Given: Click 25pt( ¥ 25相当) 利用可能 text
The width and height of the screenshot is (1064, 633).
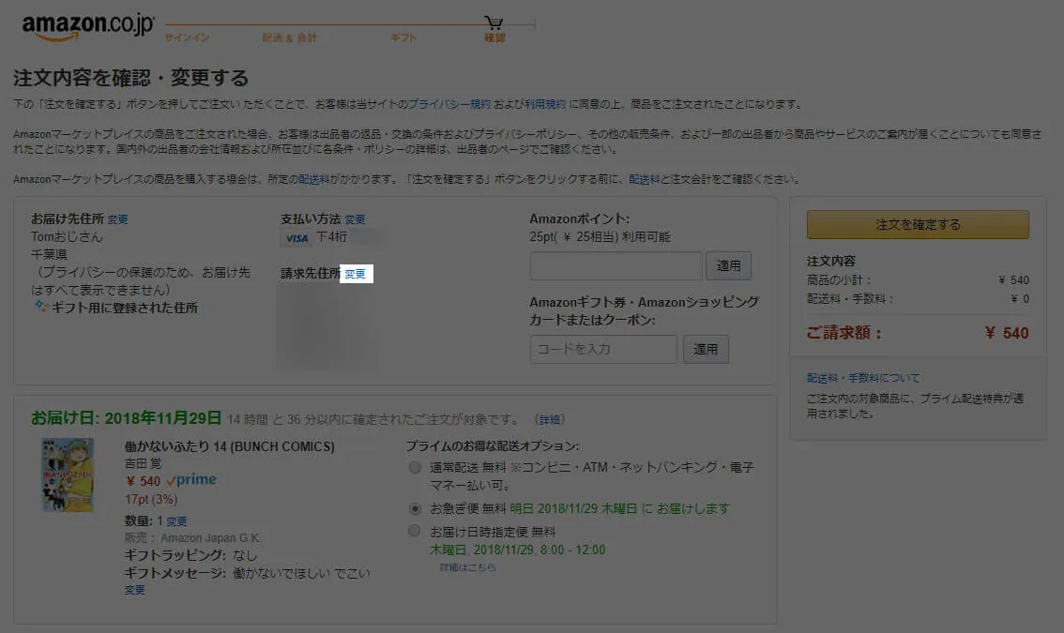Looking at the screenshot, I should [x=600, y=236].
